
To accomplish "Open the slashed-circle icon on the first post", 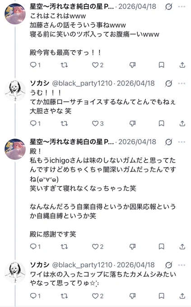I will (x=168, y=7).
